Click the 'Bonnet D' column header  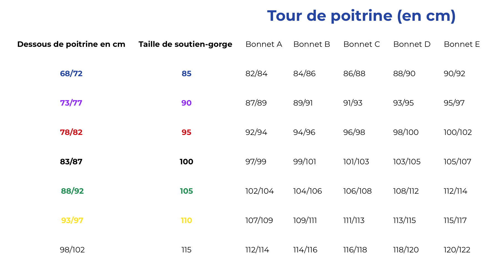click(412, 44)
